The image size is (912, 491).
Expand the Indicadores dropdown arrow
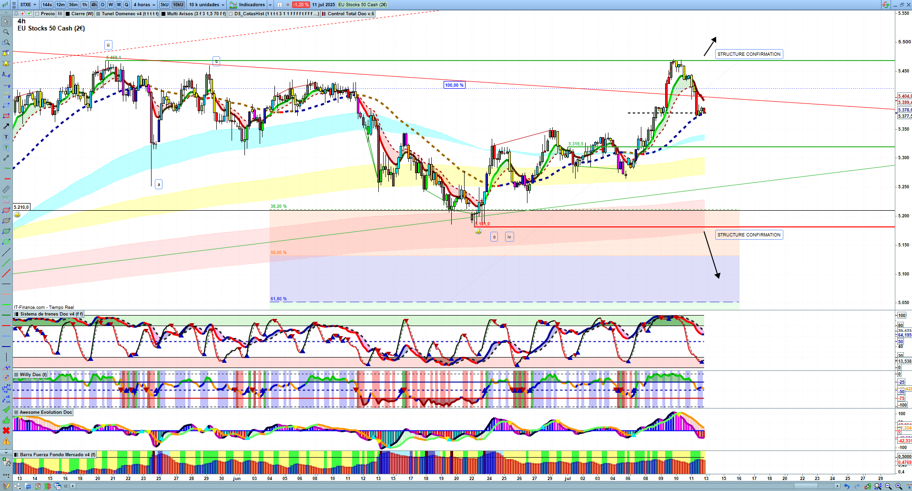tap(270, 5)
